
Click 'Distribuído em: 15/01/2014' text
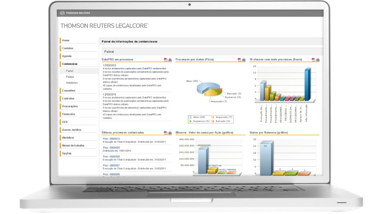[x=117, y=151]
